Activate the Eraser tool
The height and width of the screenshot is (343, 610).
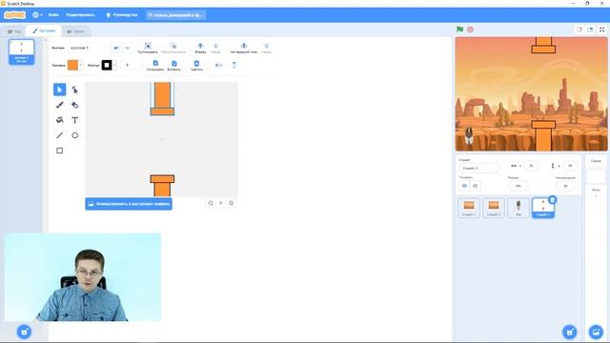[74, 105]
